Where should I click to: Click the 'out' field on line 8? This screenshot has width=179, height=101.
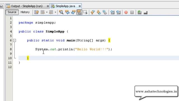[x=53, y=49]
